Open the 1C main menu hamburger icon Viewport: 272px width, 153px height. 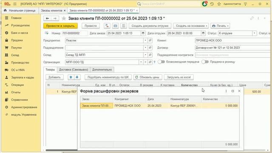(15, 4)
